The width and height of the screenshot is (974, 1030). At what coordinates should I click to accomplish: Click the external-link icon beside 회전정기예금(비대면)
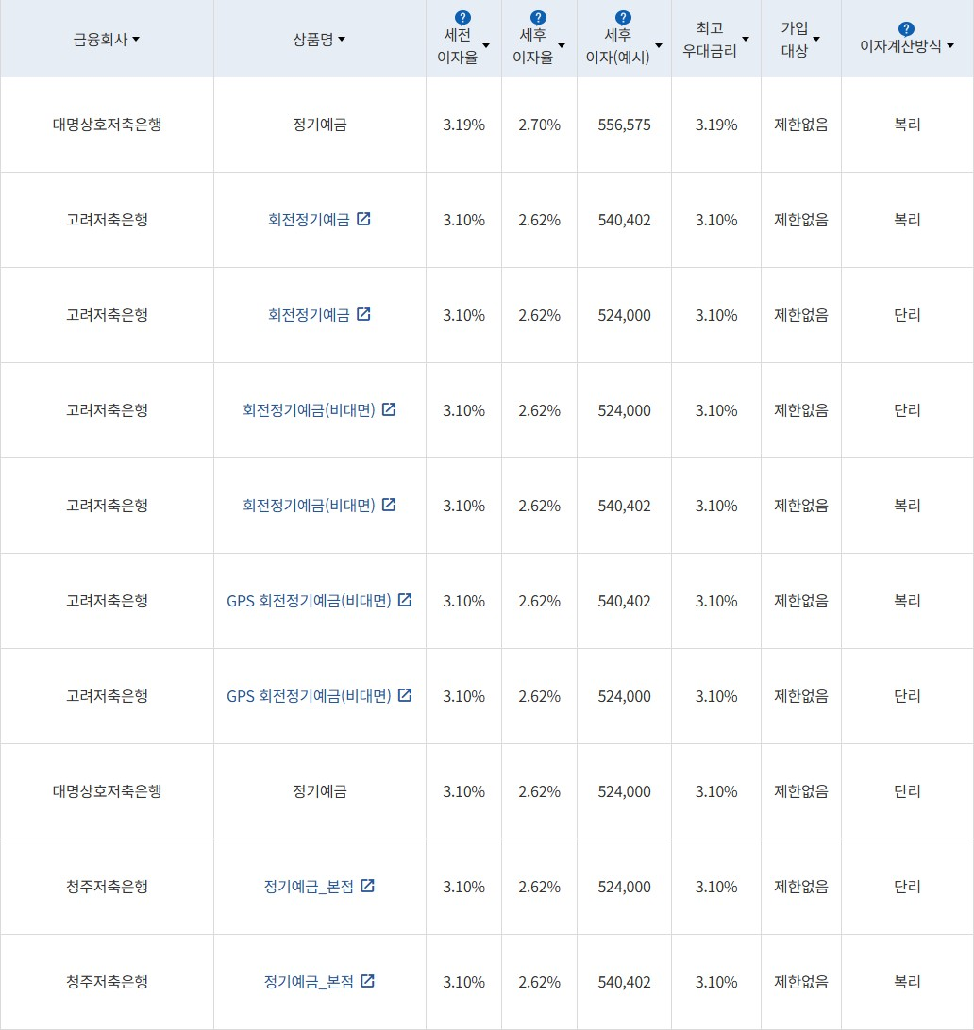point(390,409)
